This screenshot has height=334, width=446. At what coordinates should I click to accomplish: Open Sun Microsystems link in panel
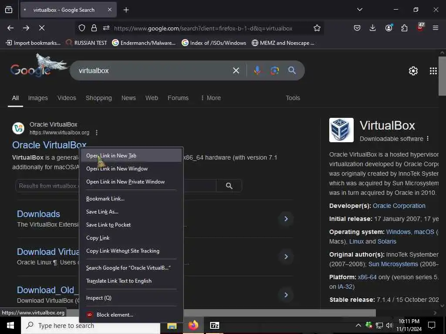coord(393,264)
